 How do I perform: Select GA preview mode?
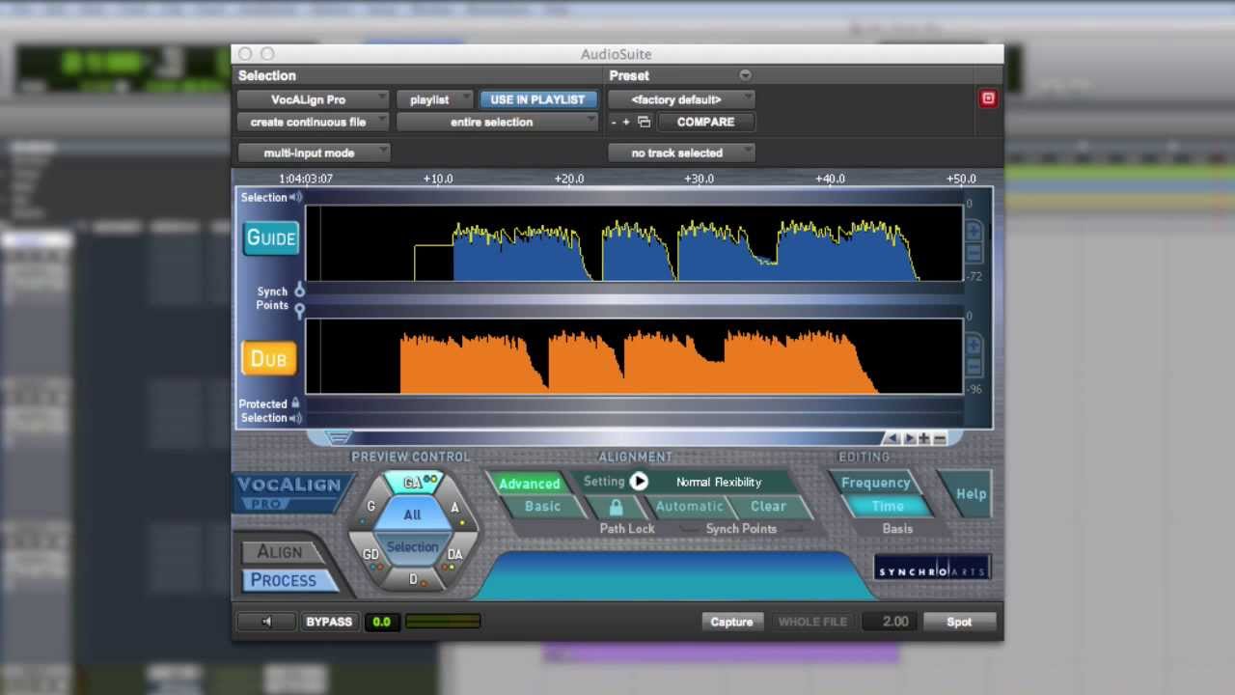415,482
